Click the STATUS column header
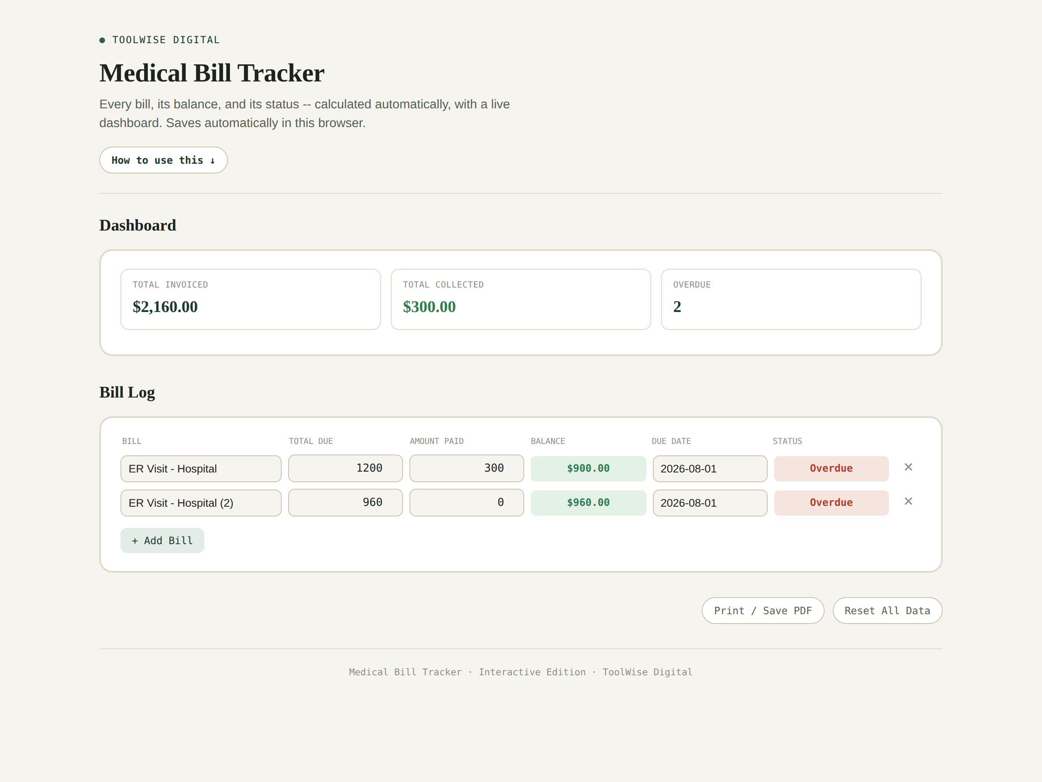The image size is (1042, 782). [x=787, y=441]
